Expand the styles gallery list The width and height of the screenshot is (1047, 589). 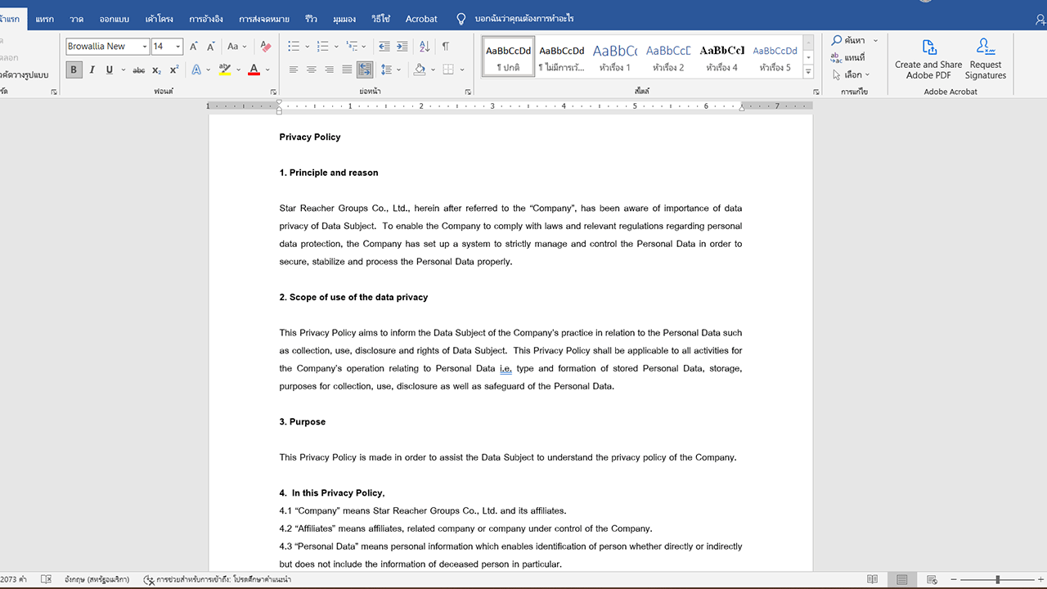(x=808, y=72)
